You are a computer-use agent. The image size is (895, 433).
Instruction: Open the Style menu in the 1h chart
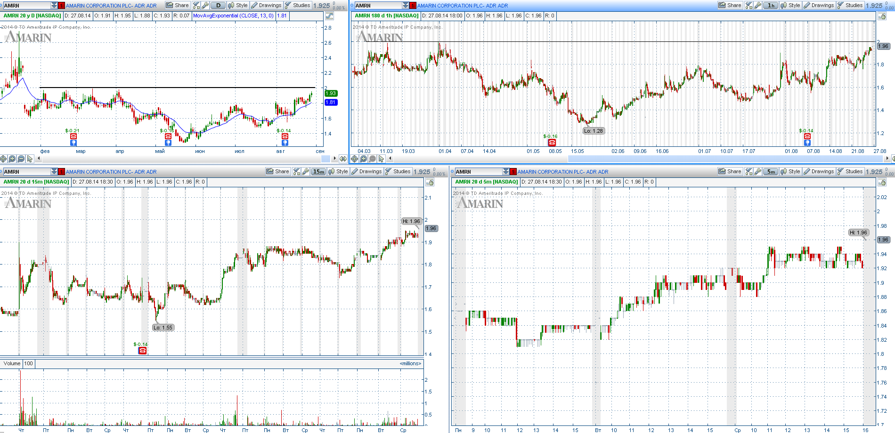click(x=790, y=5)
